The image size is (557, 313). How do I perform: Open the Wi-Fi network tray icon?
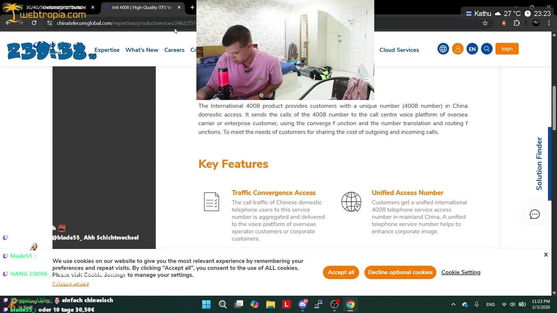coord(504,304)
